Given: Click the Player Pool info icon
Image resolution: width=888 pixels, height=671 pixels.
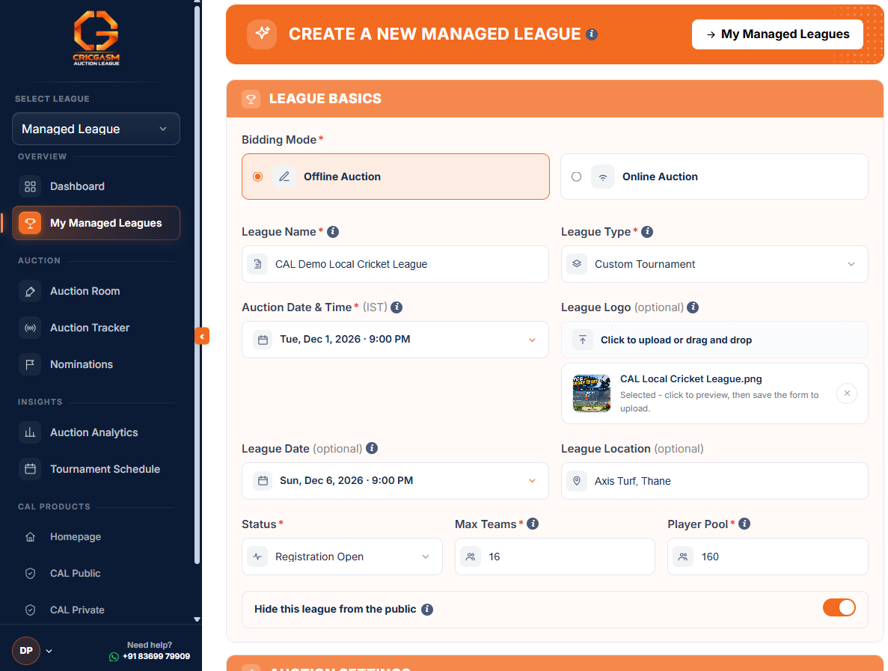Looking at the screenshot, I should coord(744,524).
